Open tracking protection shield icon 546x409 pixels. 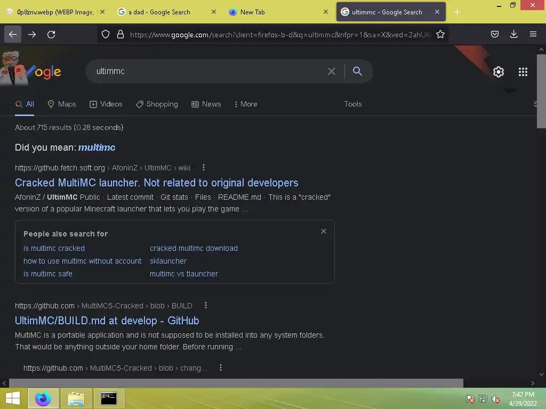click(x=106, y=34)
